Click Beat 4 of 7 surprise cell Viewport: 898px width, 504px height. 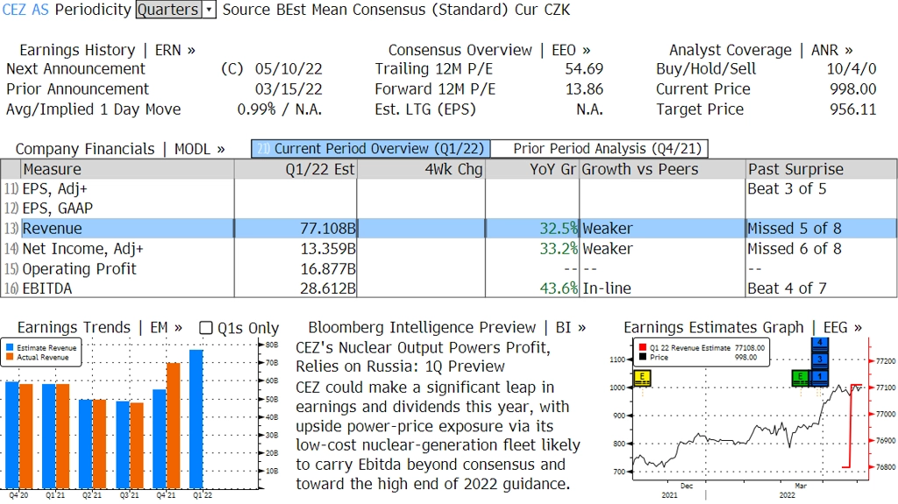pyautogui.click(x=787, y=288)
